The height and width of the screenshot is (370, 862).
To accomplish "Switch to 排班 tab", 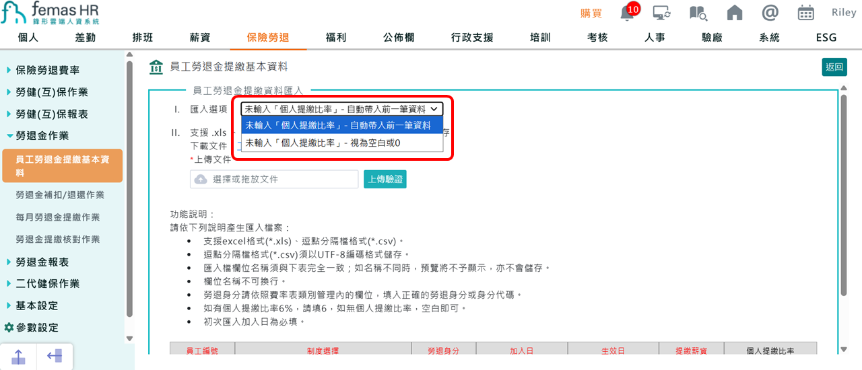I will (143, 38).
